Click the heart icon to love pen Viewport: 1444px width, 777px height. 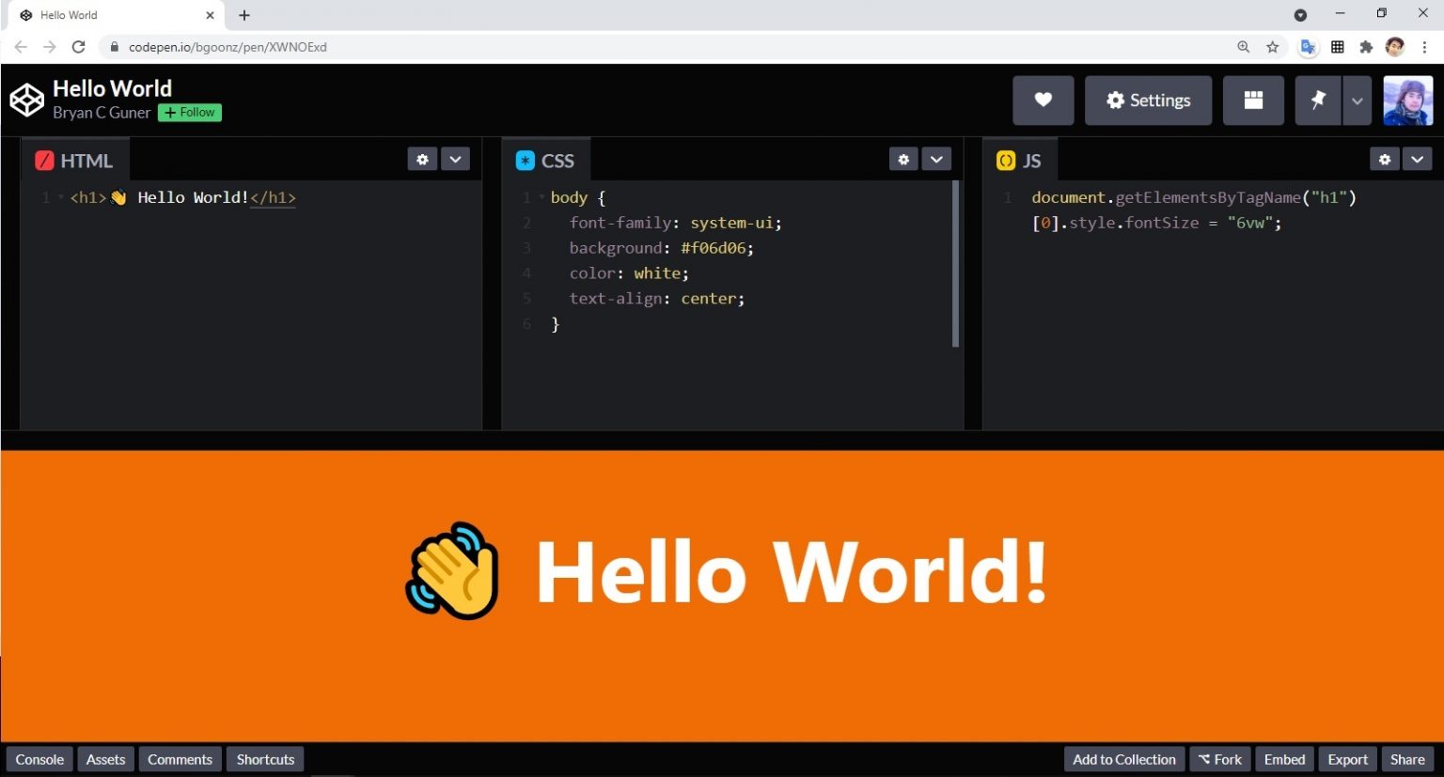(x=1043, y=101)
